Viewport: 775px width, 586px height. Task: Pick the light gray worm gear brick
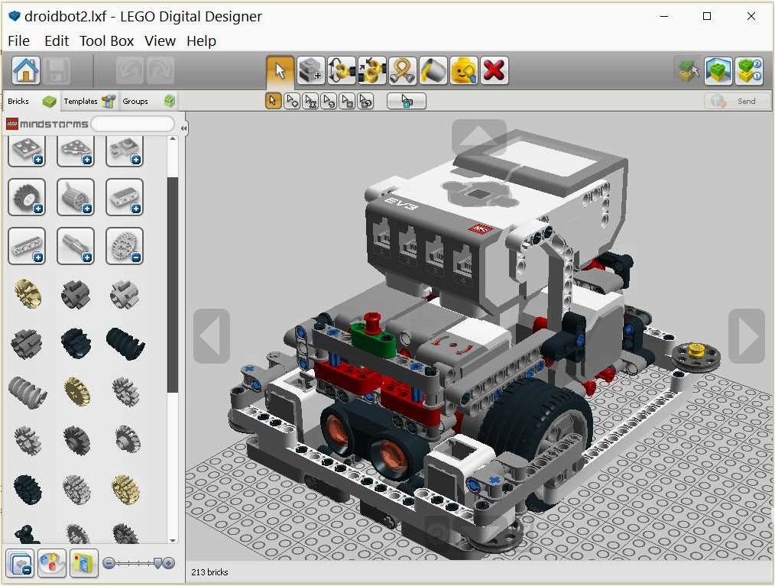pos(28,393)
